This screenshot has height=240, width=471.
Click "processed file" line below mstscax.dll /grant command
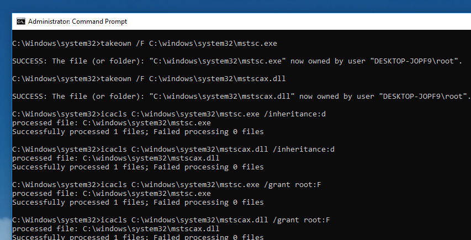tap(116, 229)
